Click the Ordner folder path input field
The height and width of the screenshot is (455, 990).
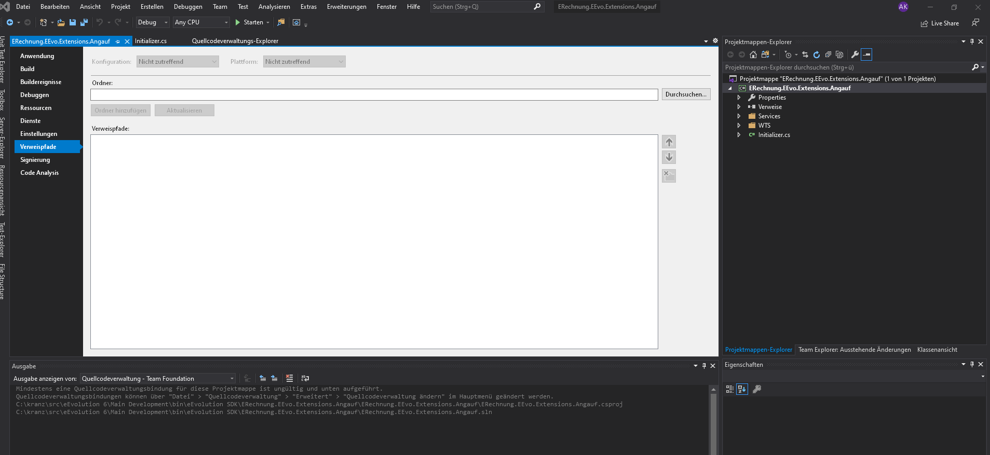[x=374, y=94]
